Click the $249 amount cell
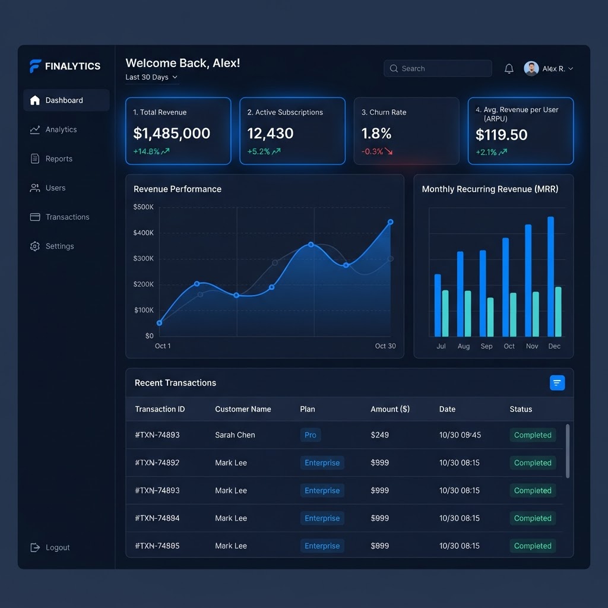Screen dimensions: 608x608 pyautogui.click(x=379, y=435)
